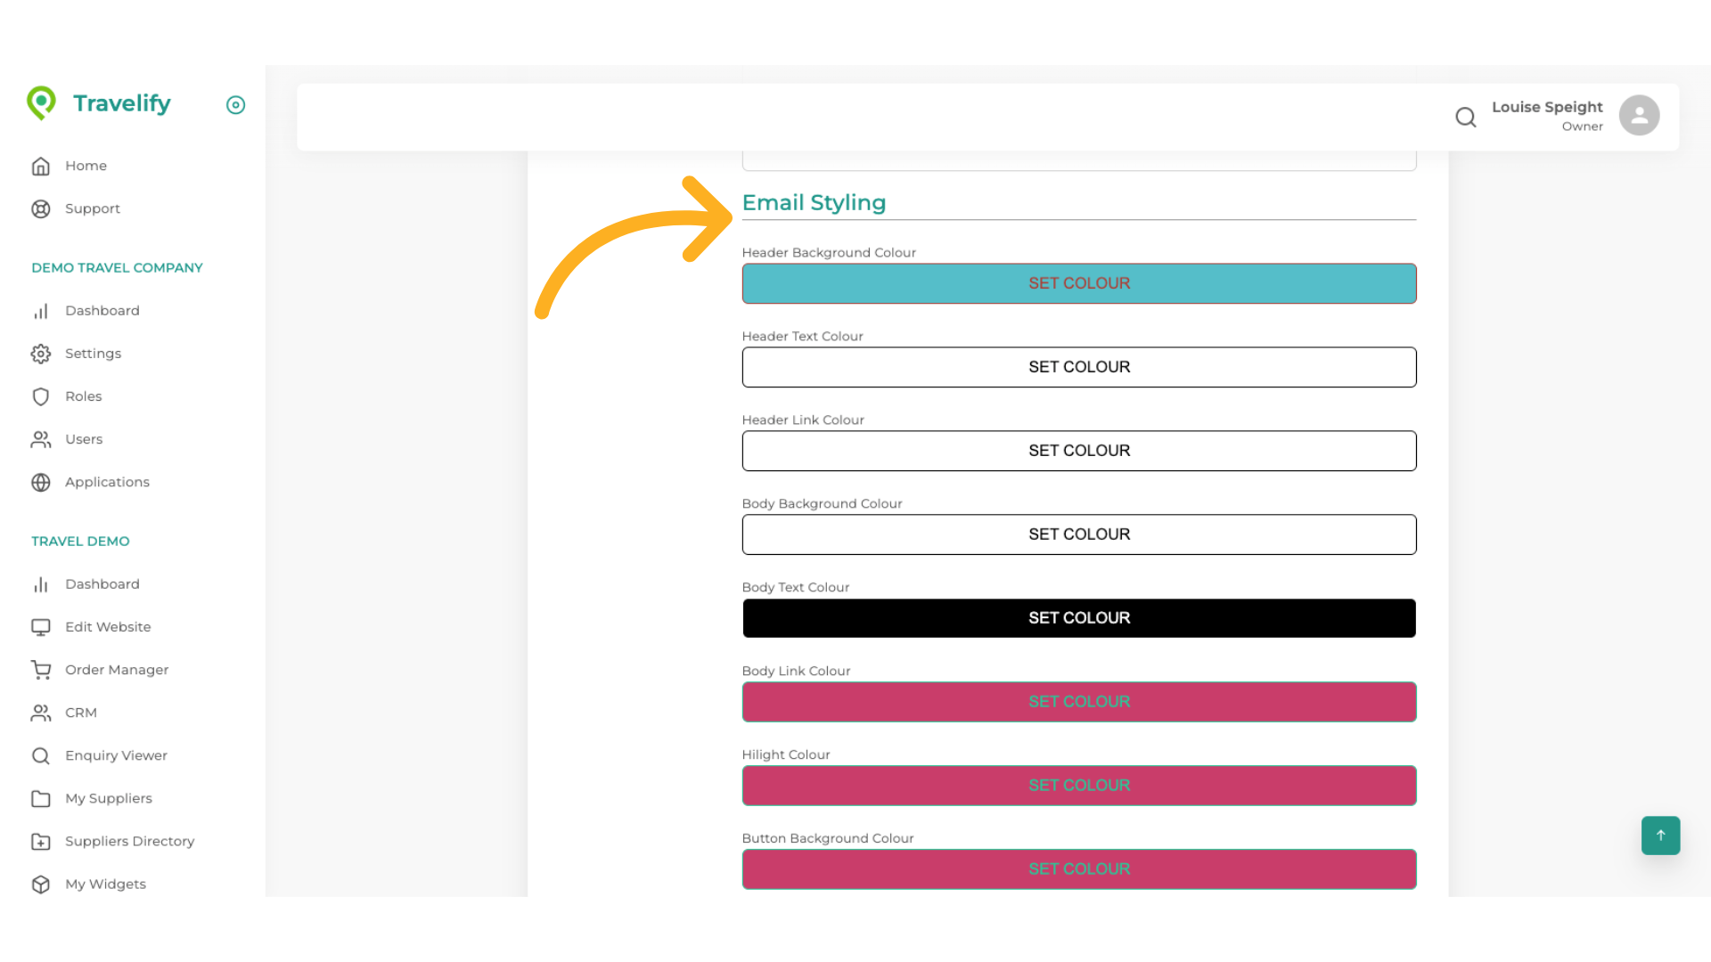Open the Home house icon
1711x962 pixels.
click(41, 166)
